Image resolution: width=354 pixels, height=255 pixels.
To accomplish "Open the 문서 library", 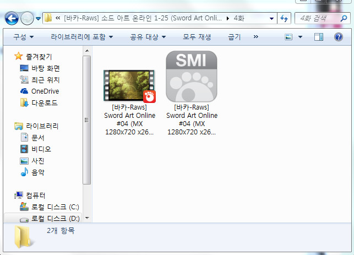I will [37, 138].
